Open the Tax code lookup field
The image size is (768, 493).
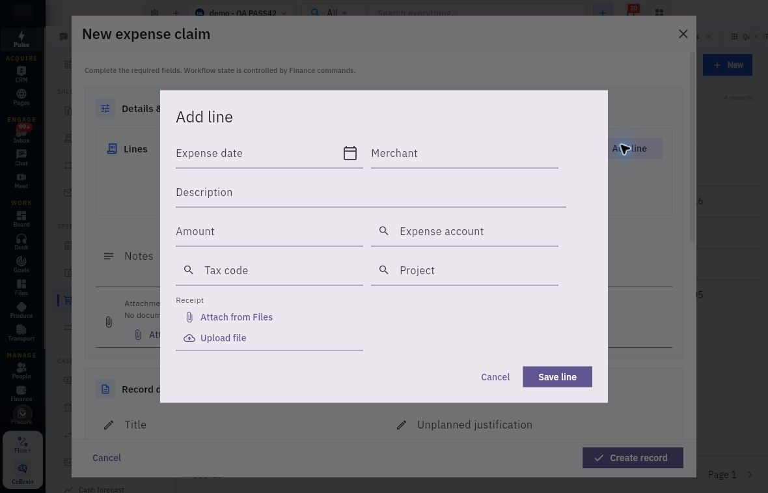point(269,270)
